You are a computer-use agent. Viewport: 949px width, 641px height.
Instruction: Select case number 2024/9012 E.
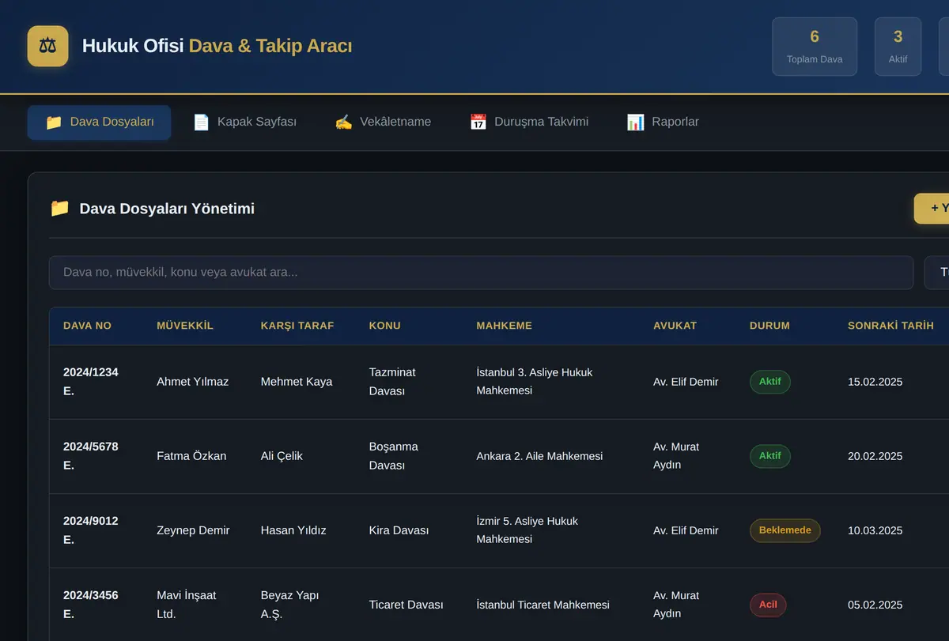91,530
